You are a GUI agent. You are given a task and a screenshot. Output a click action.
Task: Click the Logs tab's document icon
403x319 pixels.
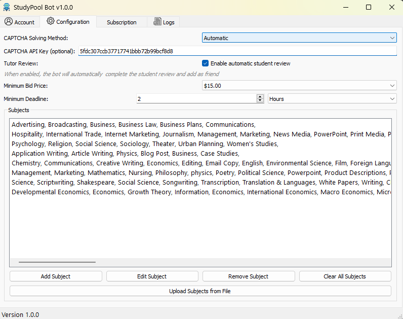(x=157, y=21)
